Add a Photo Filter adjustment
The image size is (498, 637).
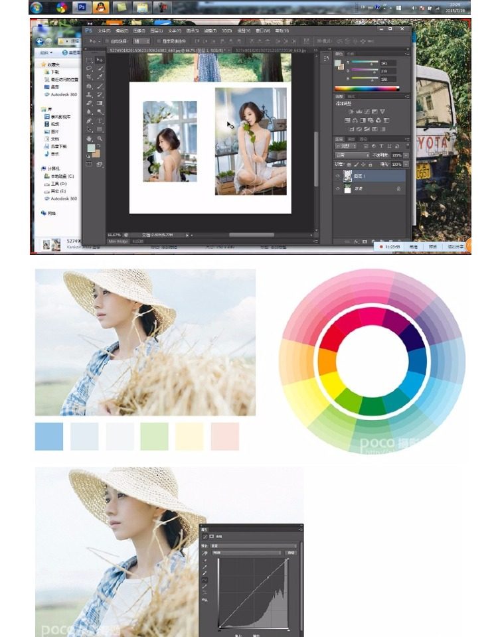371,121
